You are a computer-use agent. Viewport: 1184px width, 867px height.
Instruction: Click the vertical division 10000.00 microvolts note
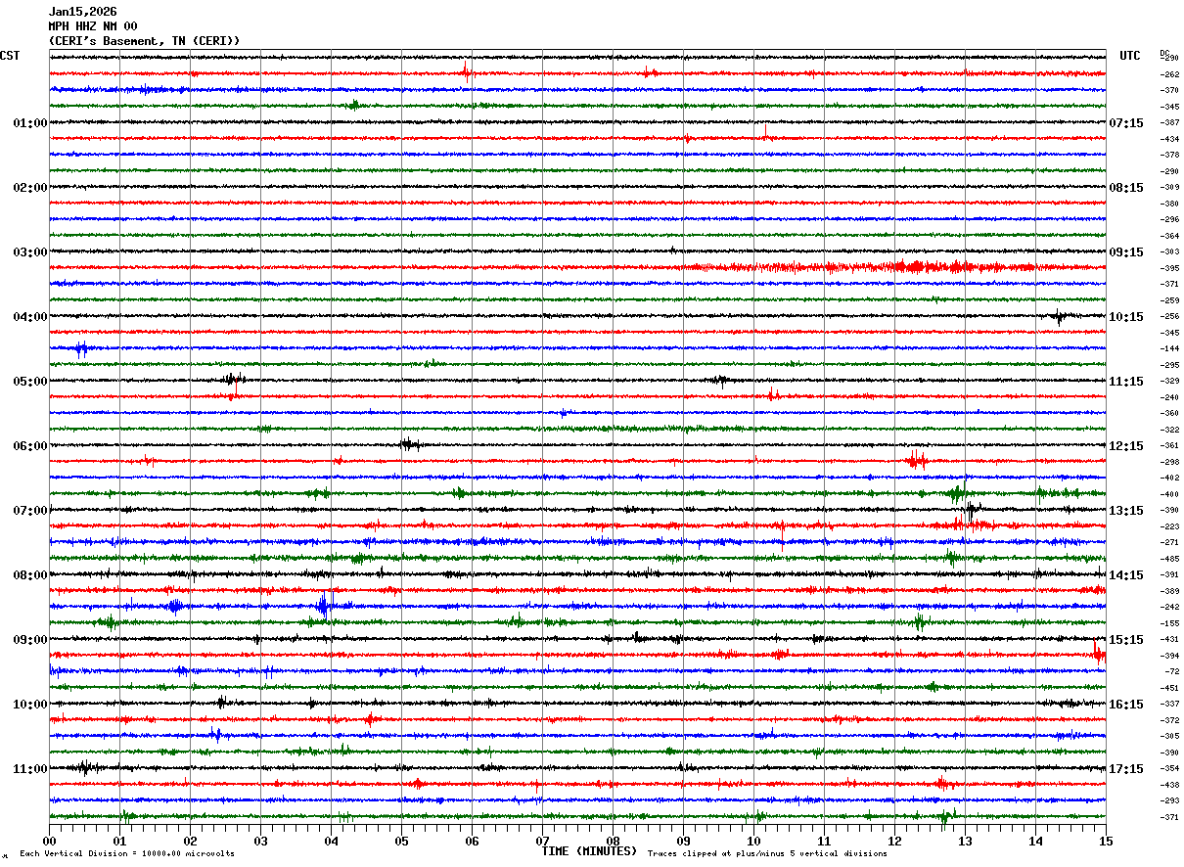point(127,854)
